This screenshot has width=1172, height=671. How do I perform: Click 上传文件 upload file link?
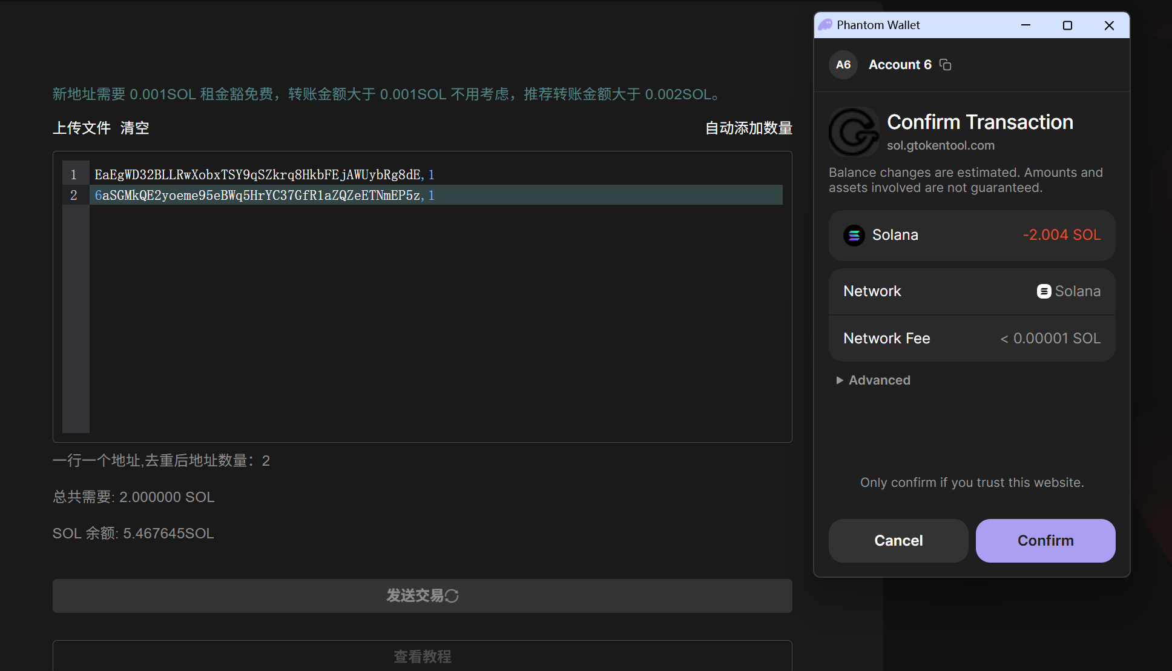click(x=82, y=128)
